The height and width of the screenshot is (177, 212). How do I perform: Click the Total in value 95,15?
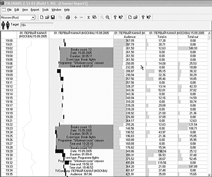pos(162,71)
